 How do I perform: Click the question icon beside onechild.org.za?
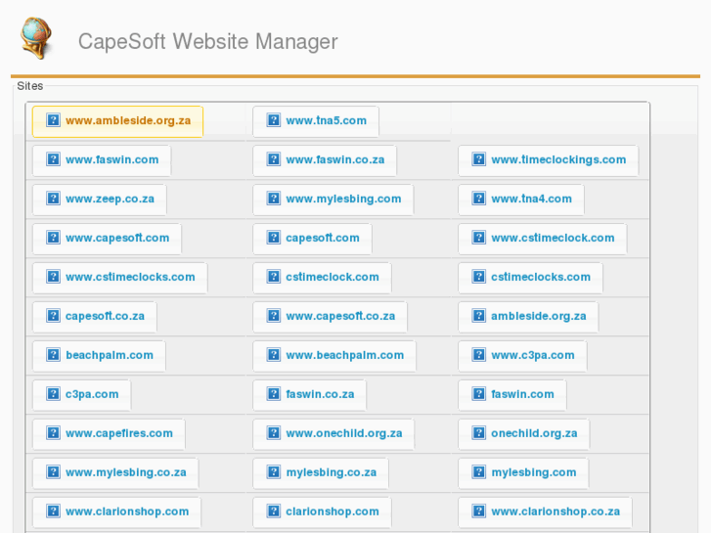tap(479, 434)
